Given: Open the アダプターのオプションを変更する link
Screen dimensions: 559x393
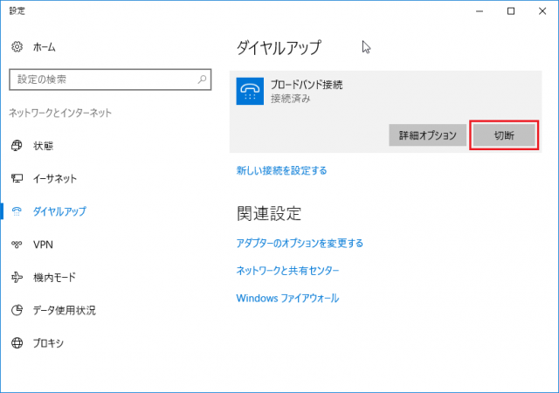Looking at the screenshot, I should coord(300,243).
